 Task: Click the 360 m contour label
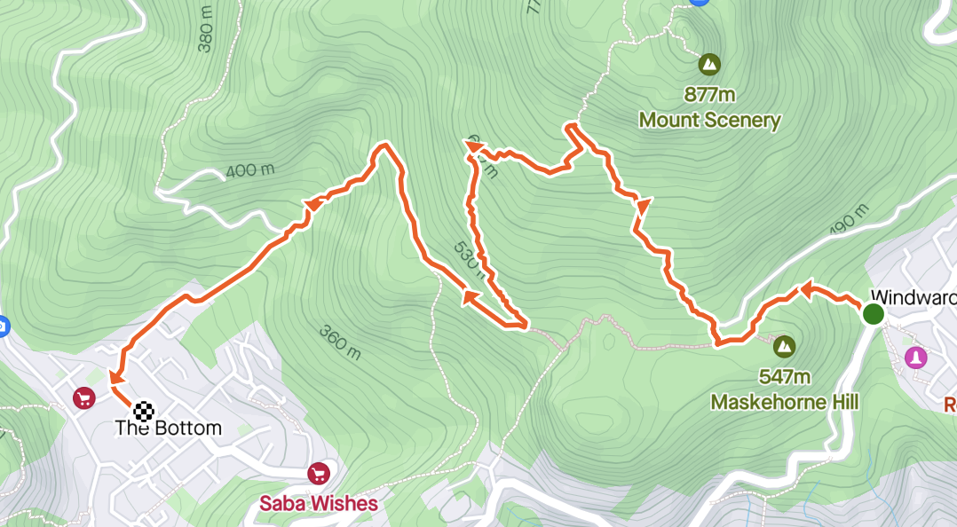(x=340, y=342)
